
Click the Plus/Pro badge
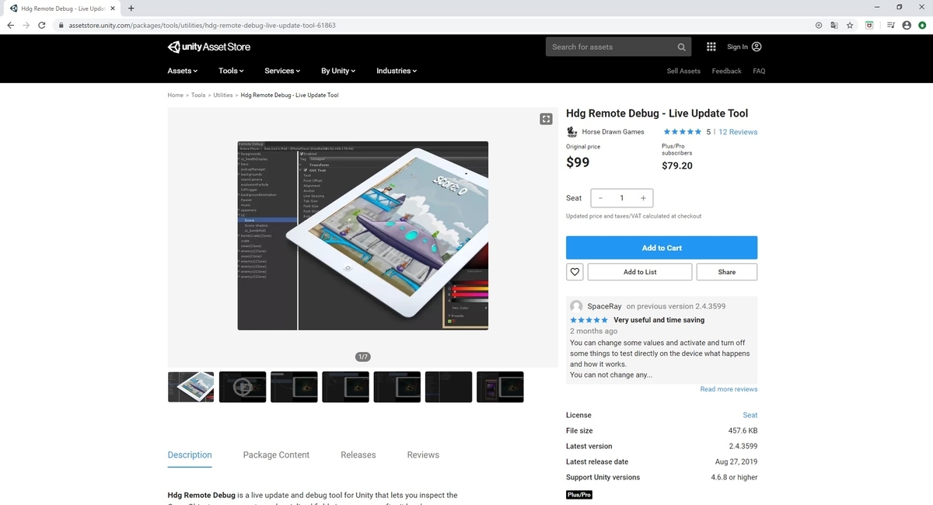(579, 495)
